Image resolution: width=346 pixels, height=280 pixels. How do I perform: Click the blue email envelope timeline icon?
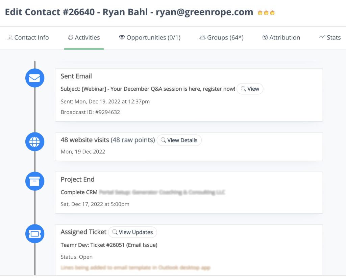(x=35, y=78)
